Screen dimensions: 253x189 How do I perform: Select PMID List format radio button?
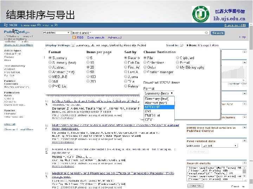point(50,86)
